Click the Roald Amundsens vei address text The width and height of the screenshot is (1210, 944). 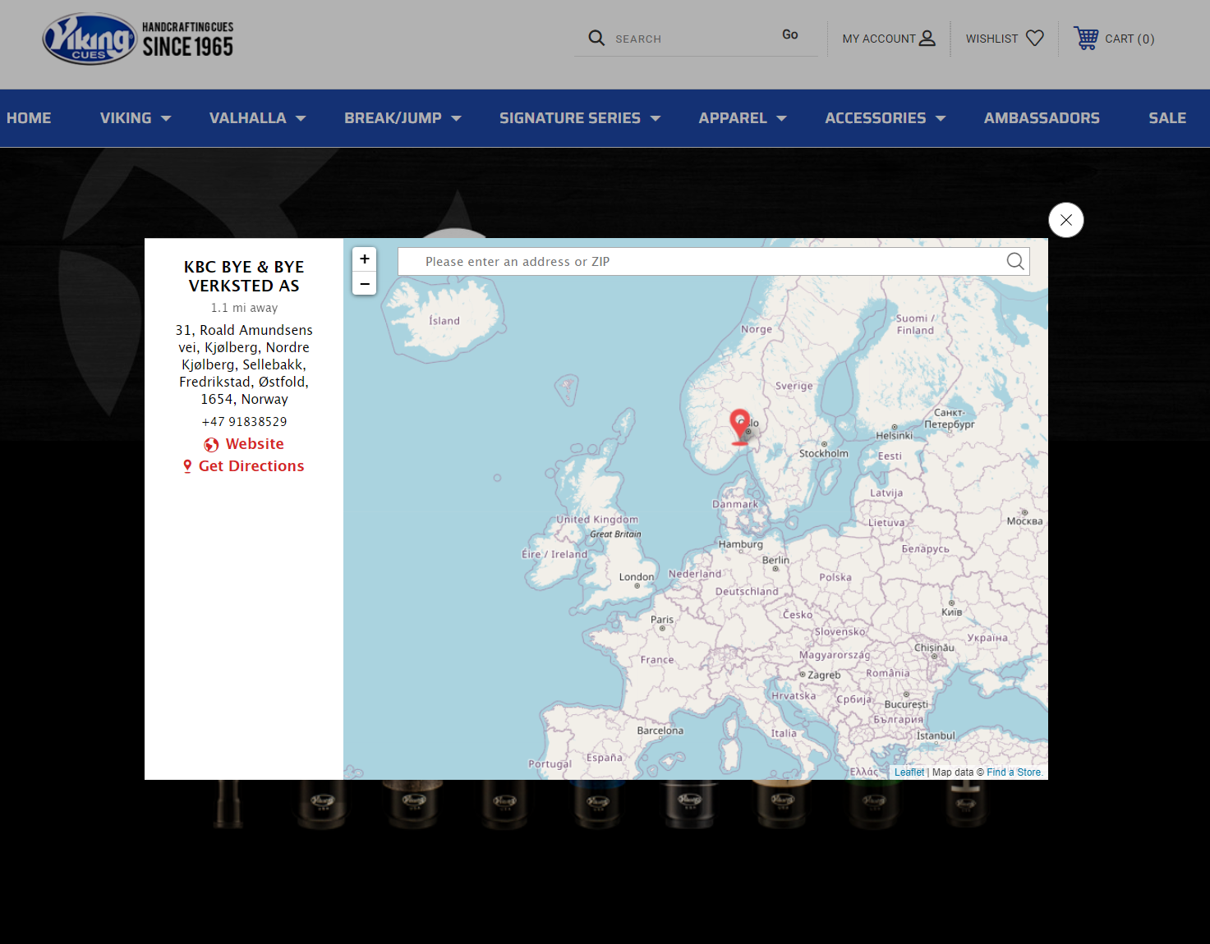tap(244, 364)
